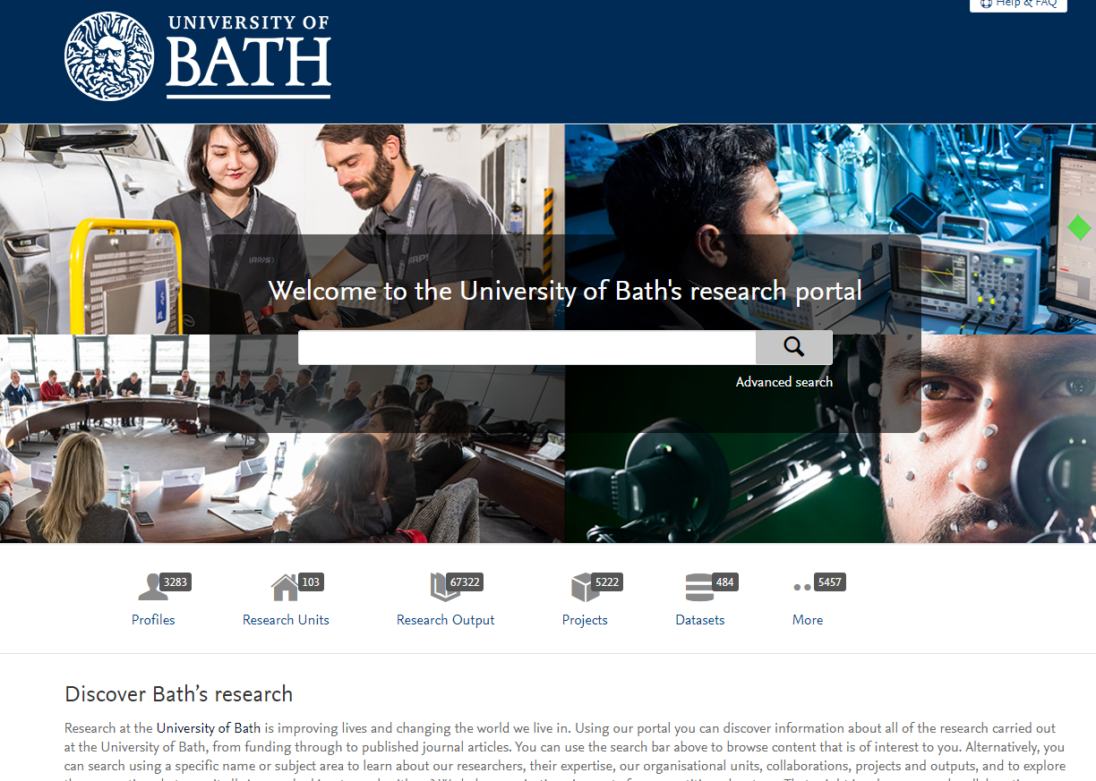Viewport: 1096px width, 781px height.
Task: Open the Research Output link
Action: pos(445,620)
